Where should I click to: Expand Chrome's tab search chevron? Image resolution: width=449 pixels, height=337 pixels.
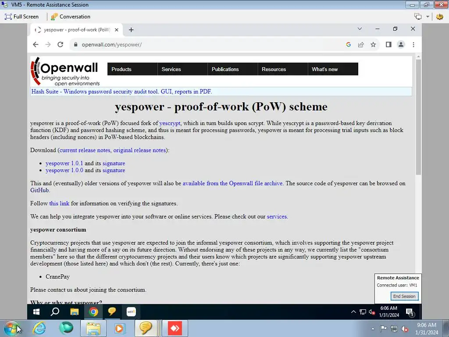click(360, 29)
